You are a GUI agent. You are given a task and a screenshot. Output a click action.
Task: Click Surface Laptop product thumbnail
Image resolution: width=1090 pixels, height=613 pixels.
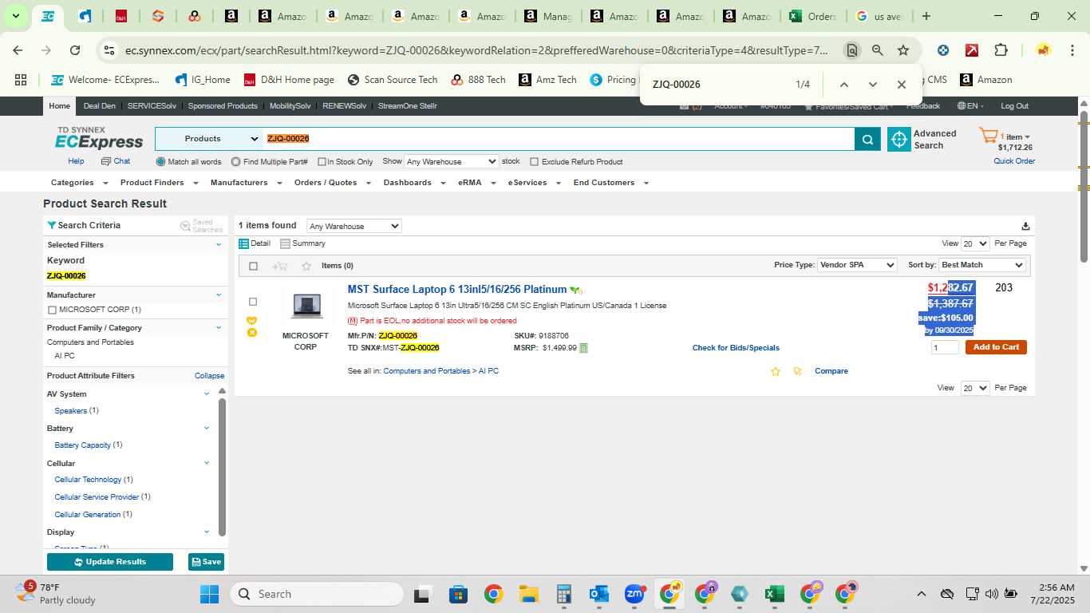click(x=306, y=306)
